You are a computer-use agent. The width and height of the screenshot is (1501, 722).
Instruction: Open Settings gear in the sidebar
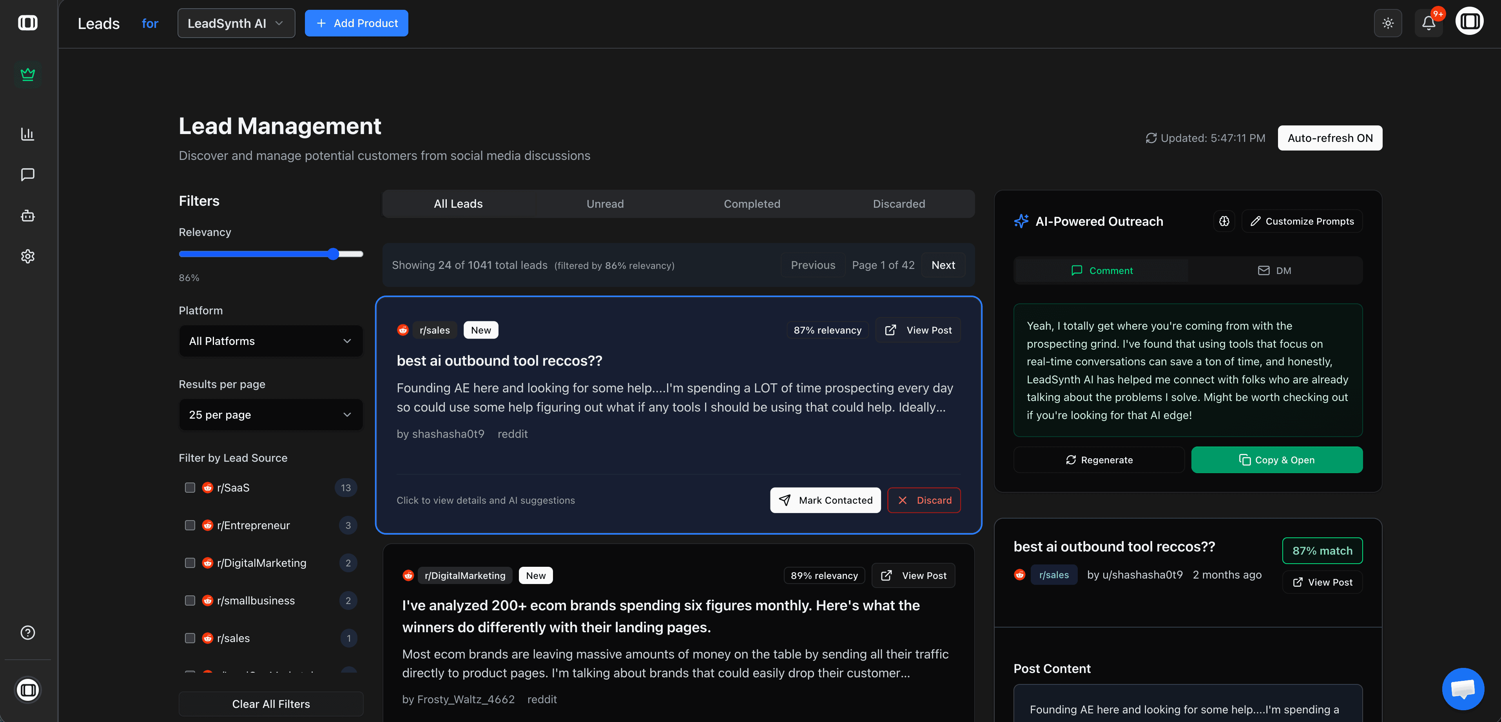tap(27, 256)
